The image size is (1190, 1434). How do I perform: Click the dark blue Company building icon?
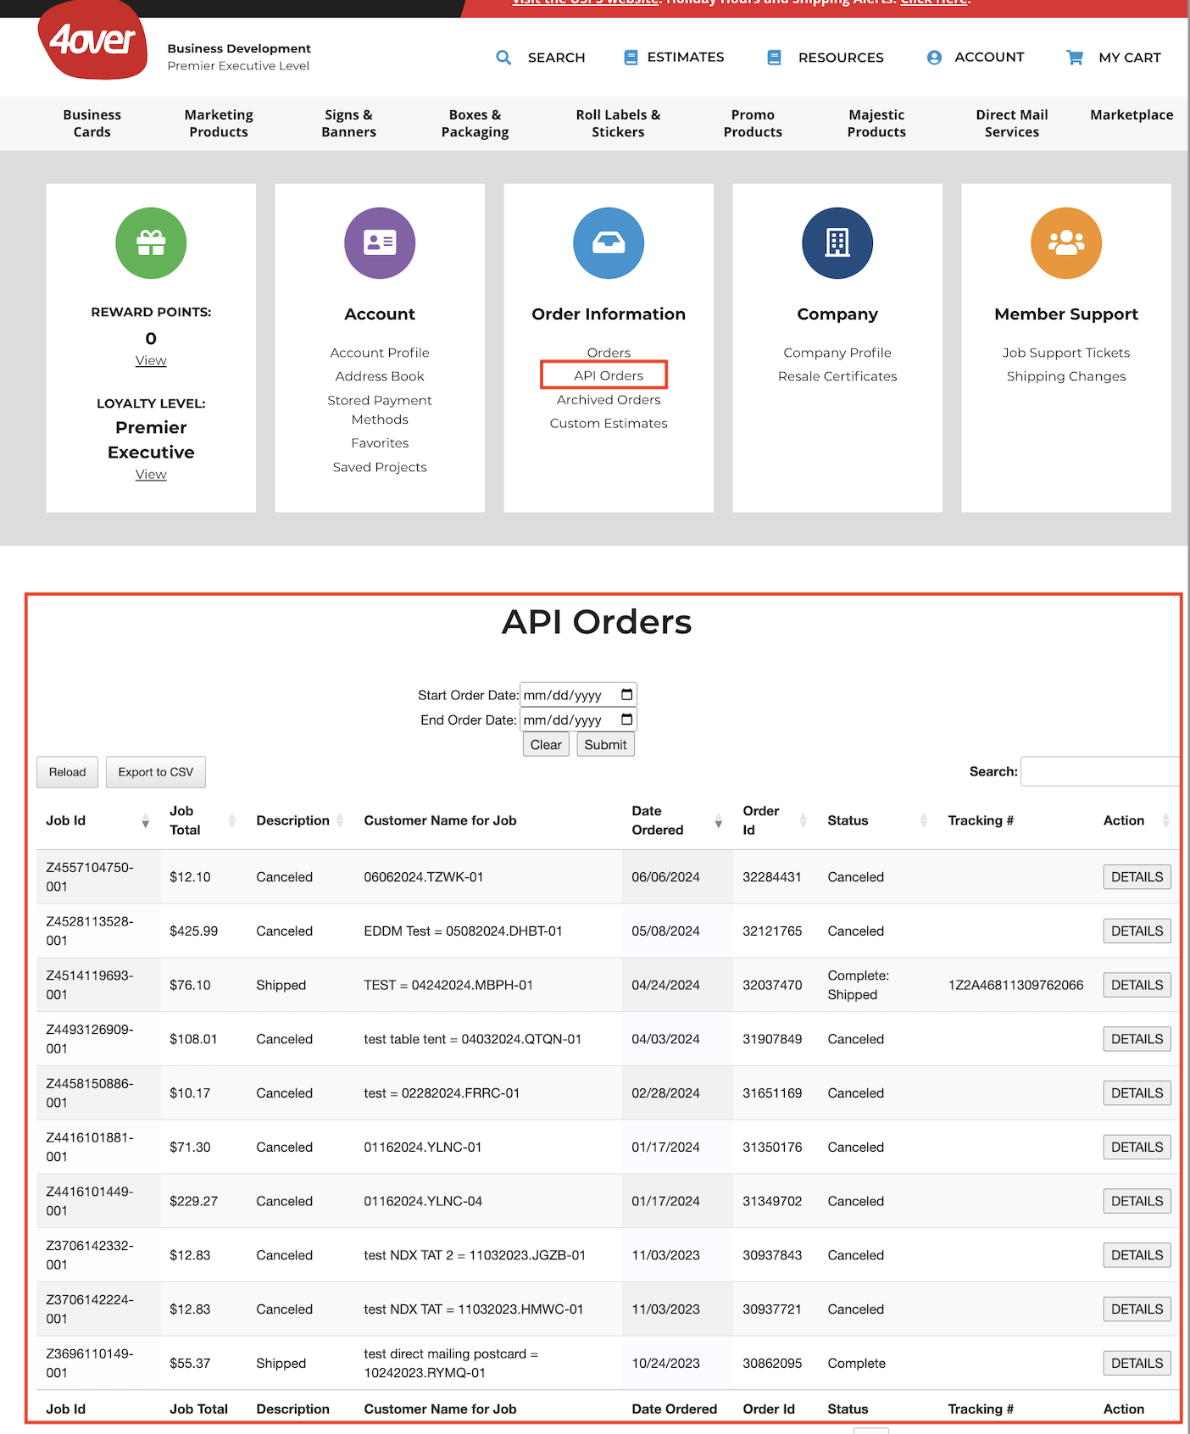pos(837,243)
